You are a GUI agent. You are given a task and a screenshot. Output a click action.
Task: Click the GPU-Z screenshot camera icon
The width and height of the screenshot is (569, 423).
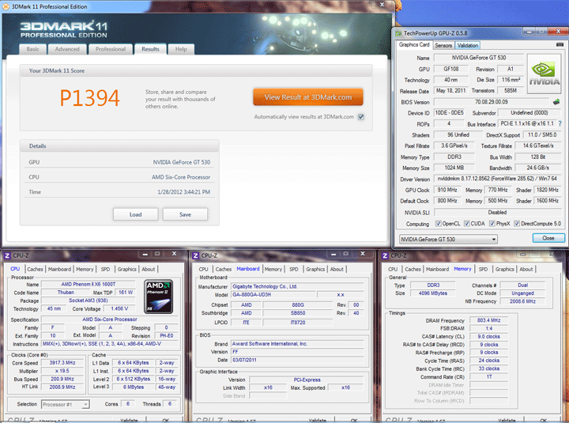pyautogui.click(x=560, y=44)
